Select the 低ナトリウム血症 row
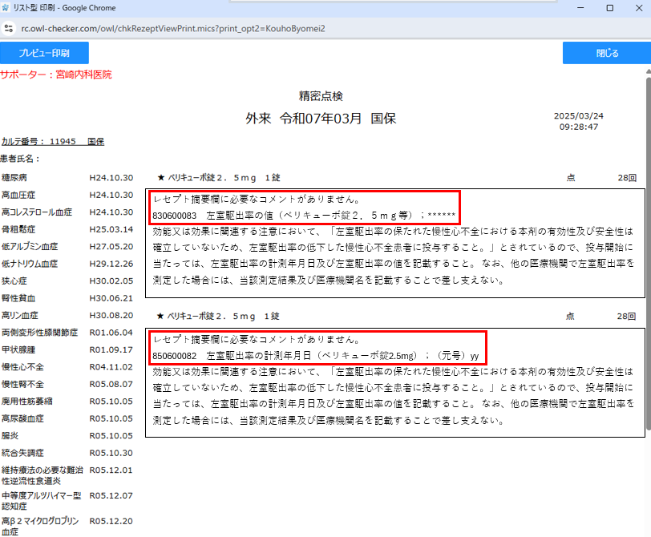Image resolution: width=651 pixels, height=537 pixels. [67, 264]
